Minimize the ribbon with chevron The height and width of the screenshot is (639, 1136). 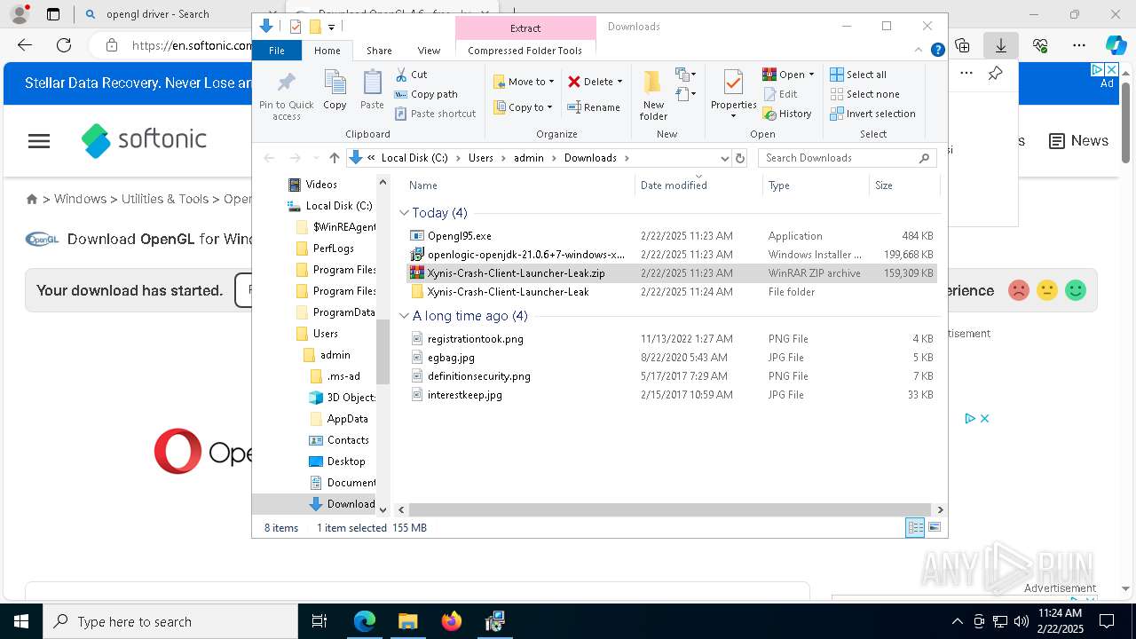coord(920,51)
